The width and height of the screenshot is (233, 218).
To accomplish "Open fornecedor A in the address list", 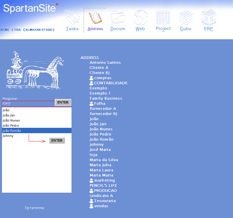I will [x=103, y=109].
